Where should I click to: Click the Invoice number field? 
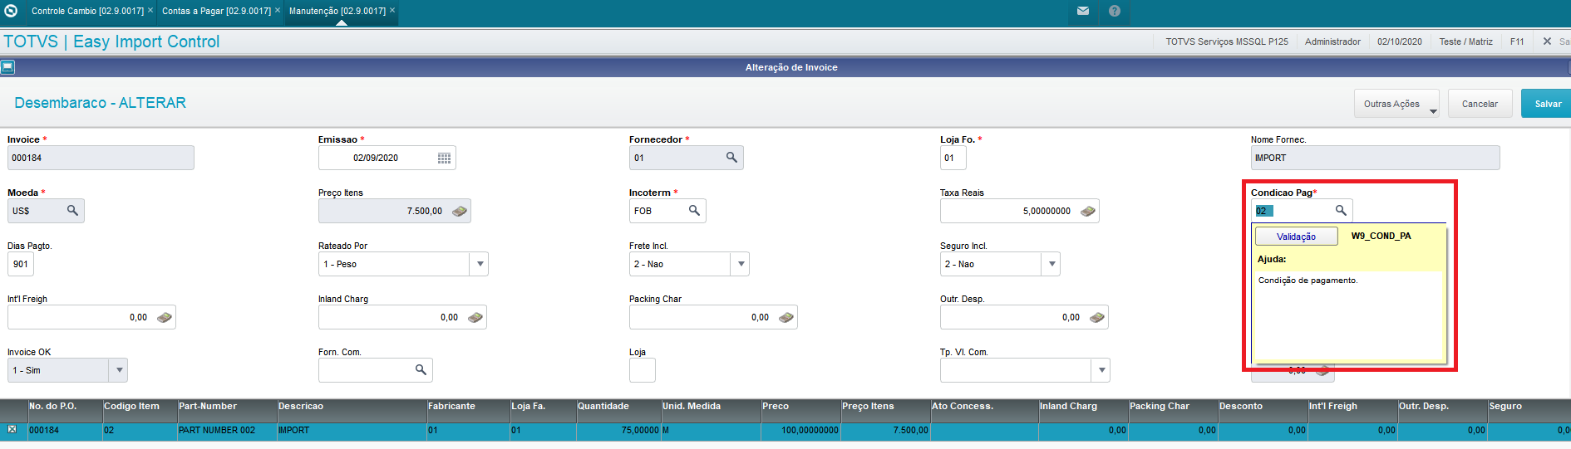point(101,158)
